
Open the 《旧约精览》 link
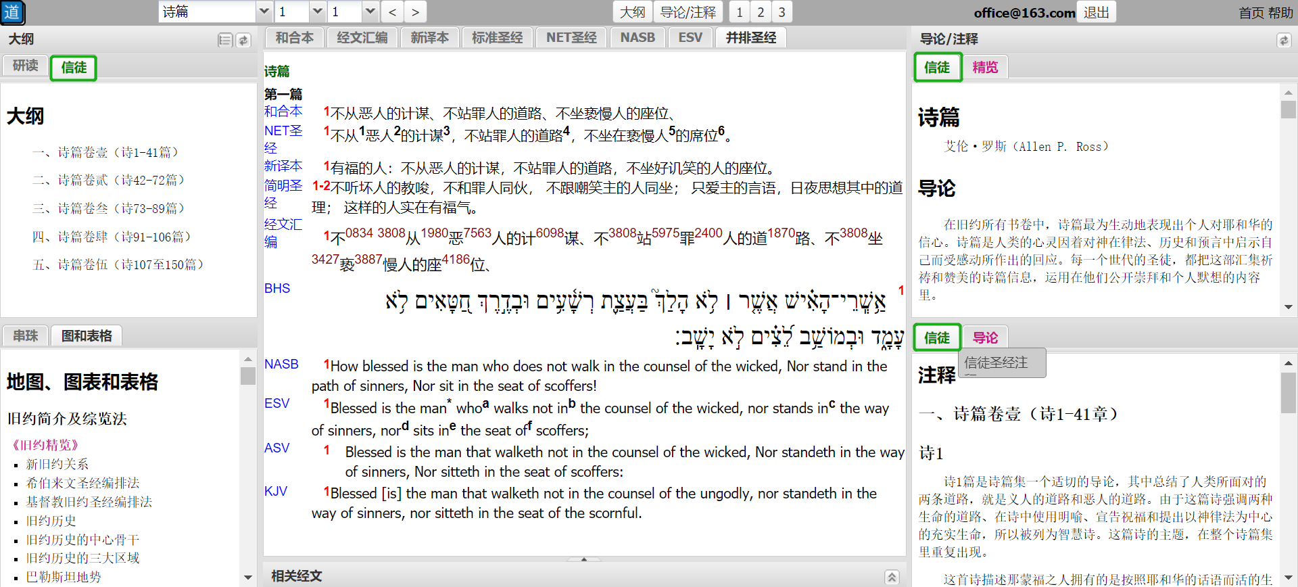click(x=45, y=445)
